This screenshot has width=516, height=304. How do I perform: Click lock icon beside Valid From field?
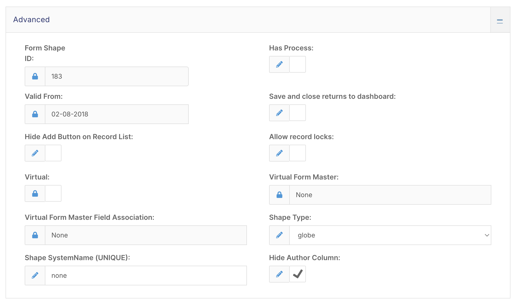click(35, 114)
